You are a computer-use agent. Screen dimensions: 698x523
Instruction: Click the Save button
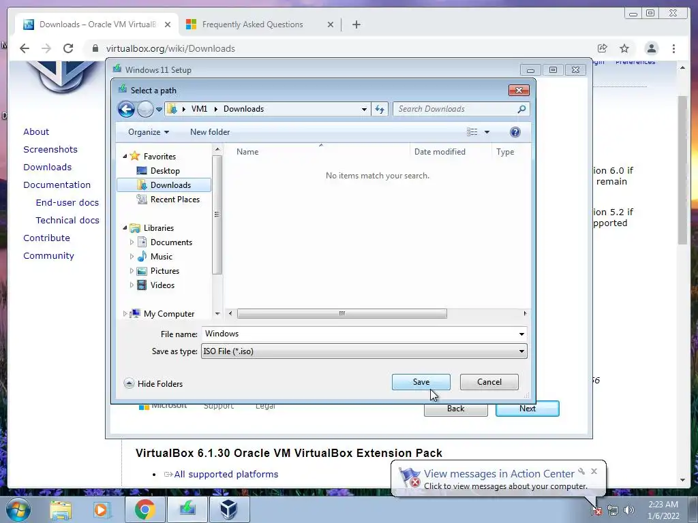coord(421,382)
